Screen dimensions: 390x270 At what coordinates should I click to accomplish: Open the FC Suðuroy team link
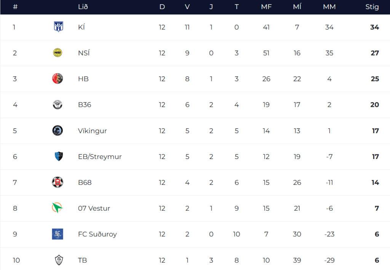point(97,234)
